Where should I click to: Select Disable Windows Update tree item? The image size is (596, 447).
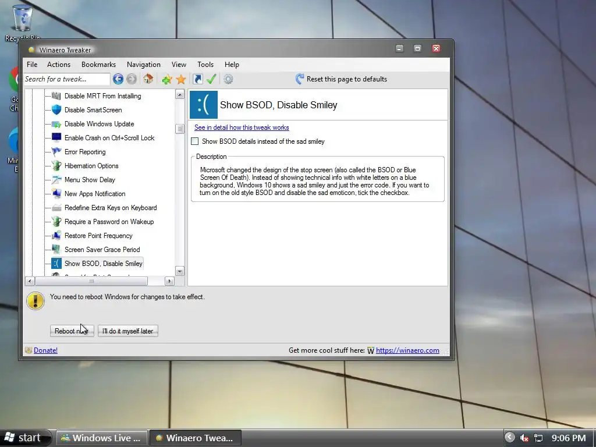tap(99, 124)
